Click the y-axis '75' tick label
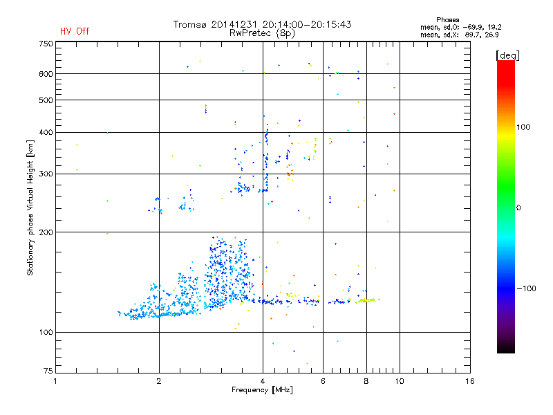 click(x=48, y=371)
